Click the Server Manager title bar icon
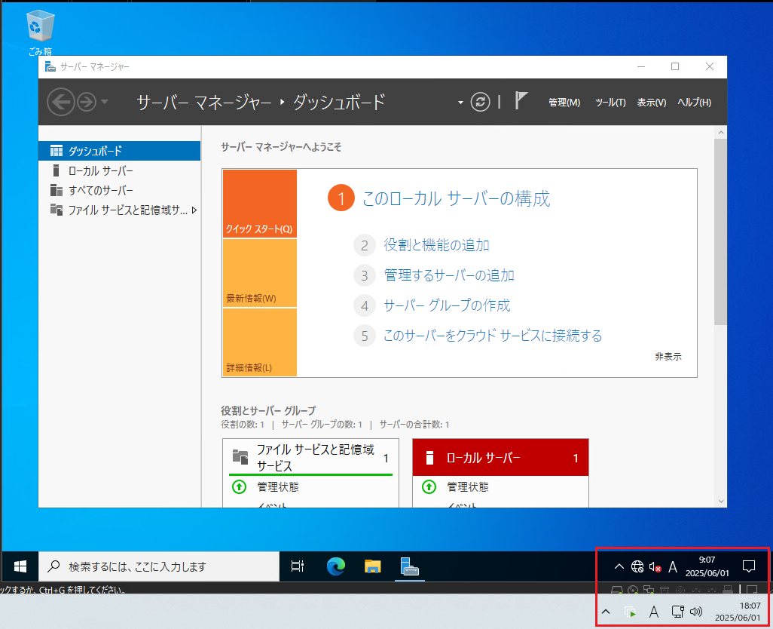Viewport: 773px width, 629px height. pyautogui.click(x=50, y=66)
